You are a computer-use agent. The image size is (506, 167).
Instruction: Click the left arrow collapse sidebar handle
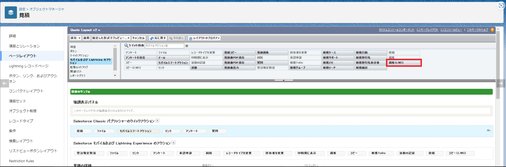click(5, 83)
